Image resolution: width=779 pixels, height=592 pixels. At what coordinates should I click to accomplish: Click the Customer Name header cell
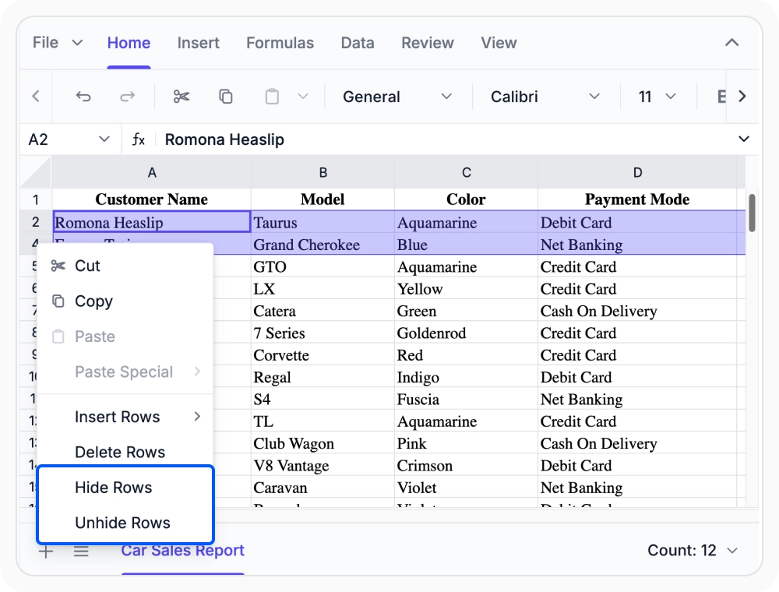[152, 199]
